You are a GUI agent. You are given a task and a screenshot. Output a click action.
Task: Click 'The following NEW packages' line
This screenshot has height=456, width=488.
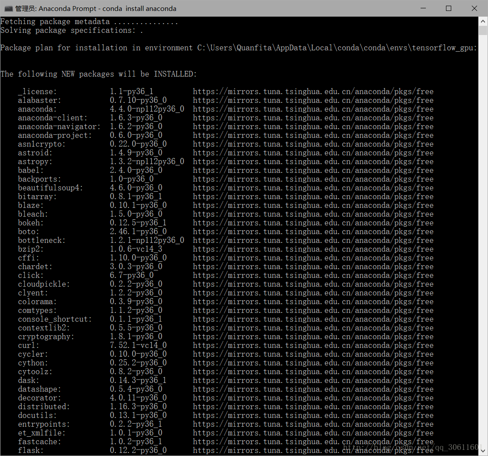click(x=98, y=74)
